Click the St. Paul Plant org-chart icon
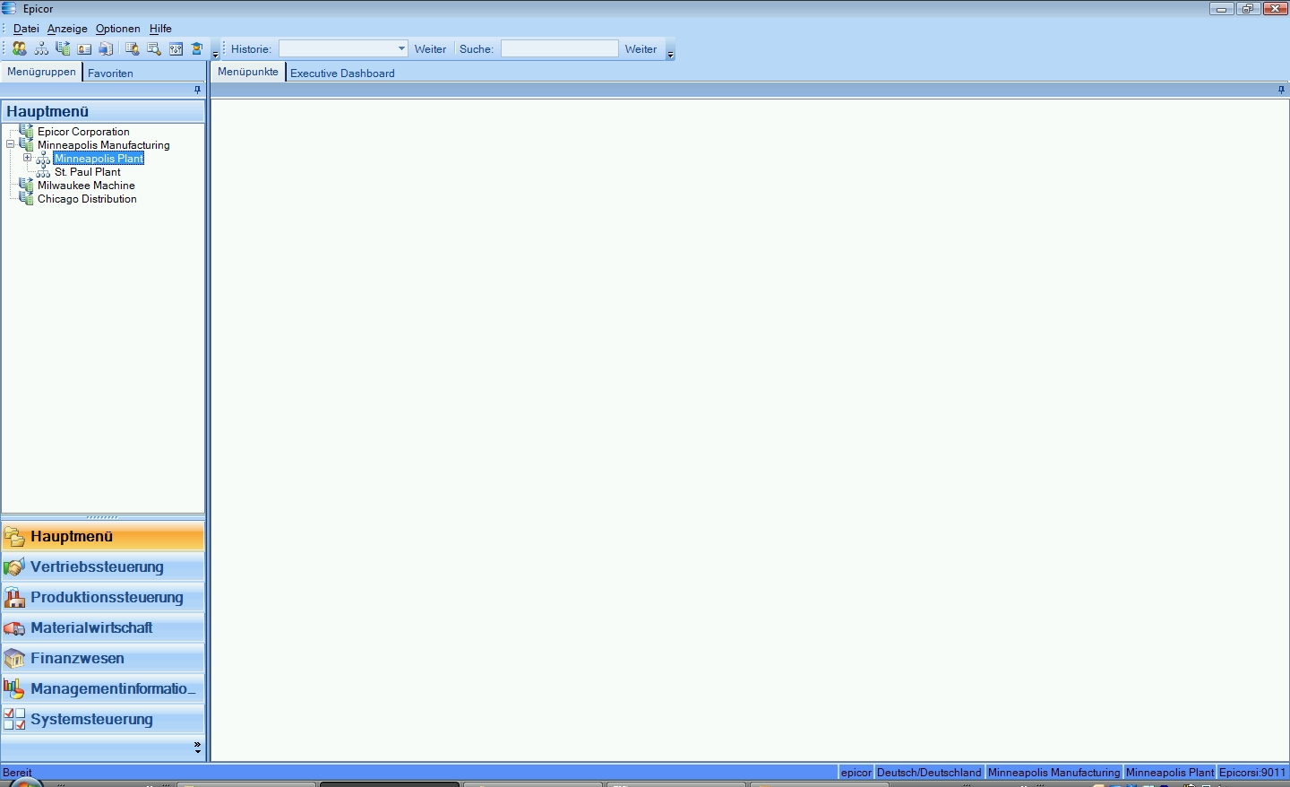 [x=43, y=172]
